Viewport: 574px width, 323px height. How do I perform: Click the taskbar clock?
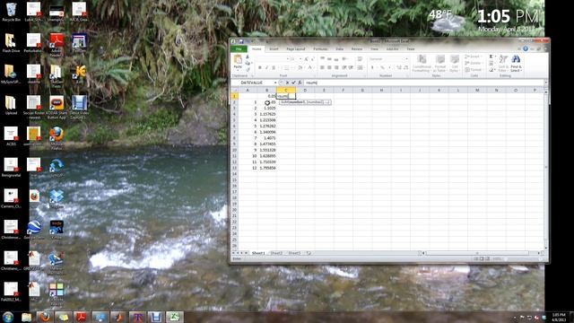tap(559, 317)
